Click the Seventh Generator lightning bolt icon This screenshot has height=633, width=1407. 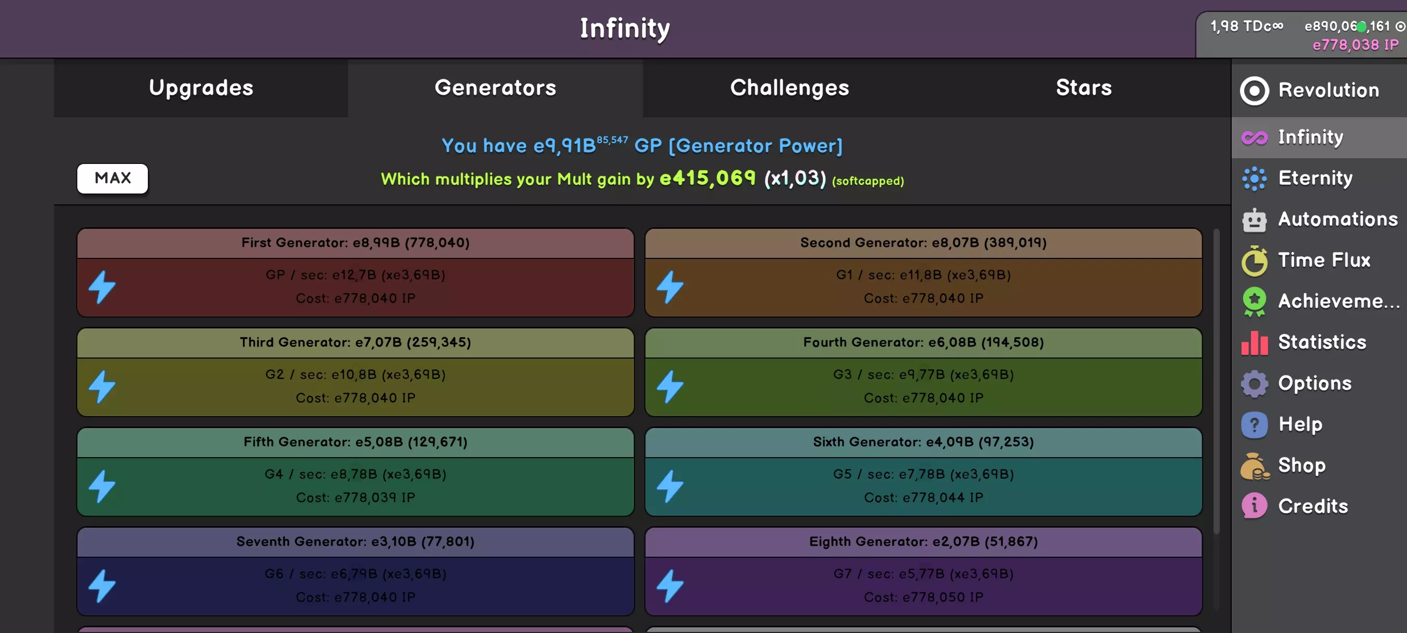(102, 586)
